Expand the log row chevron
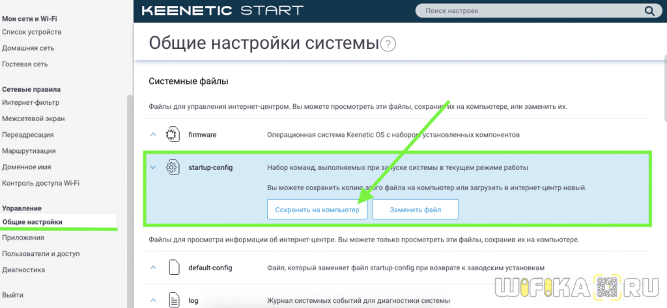667x308 pixels. click(154, 300)
